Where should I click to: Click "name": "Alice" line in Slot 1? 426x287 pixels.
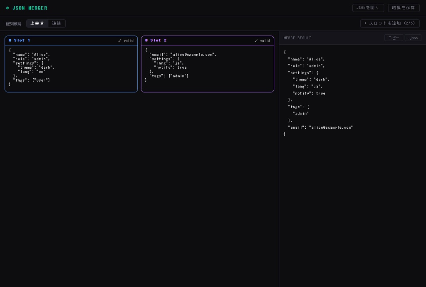[x=32, y=55]
